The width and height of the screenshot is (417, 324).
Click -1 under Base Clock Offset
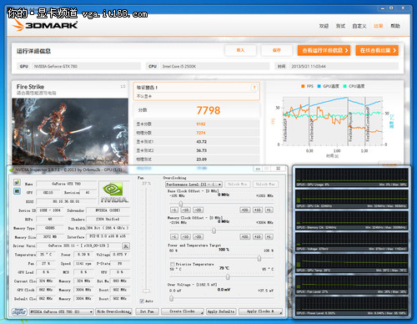coord(174,210)
